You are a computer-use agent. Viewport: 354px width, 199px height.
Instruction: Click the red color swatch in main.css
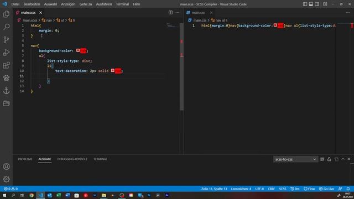(x=275, y=25)
